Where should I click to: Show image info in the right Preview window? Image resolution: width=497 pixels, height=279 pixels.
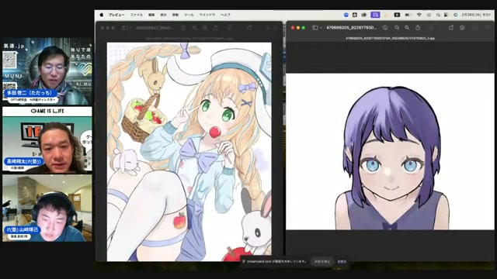(385, 28)
